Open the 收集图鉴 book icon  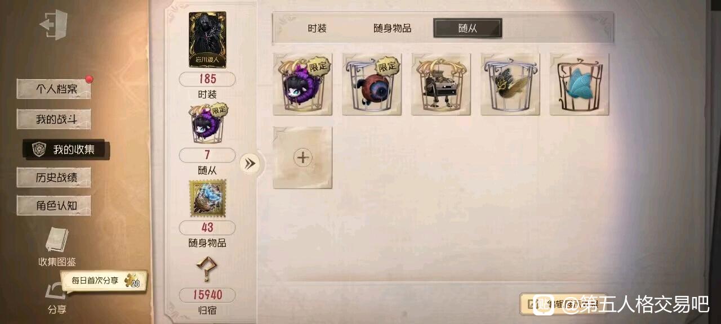pos(57,240)
